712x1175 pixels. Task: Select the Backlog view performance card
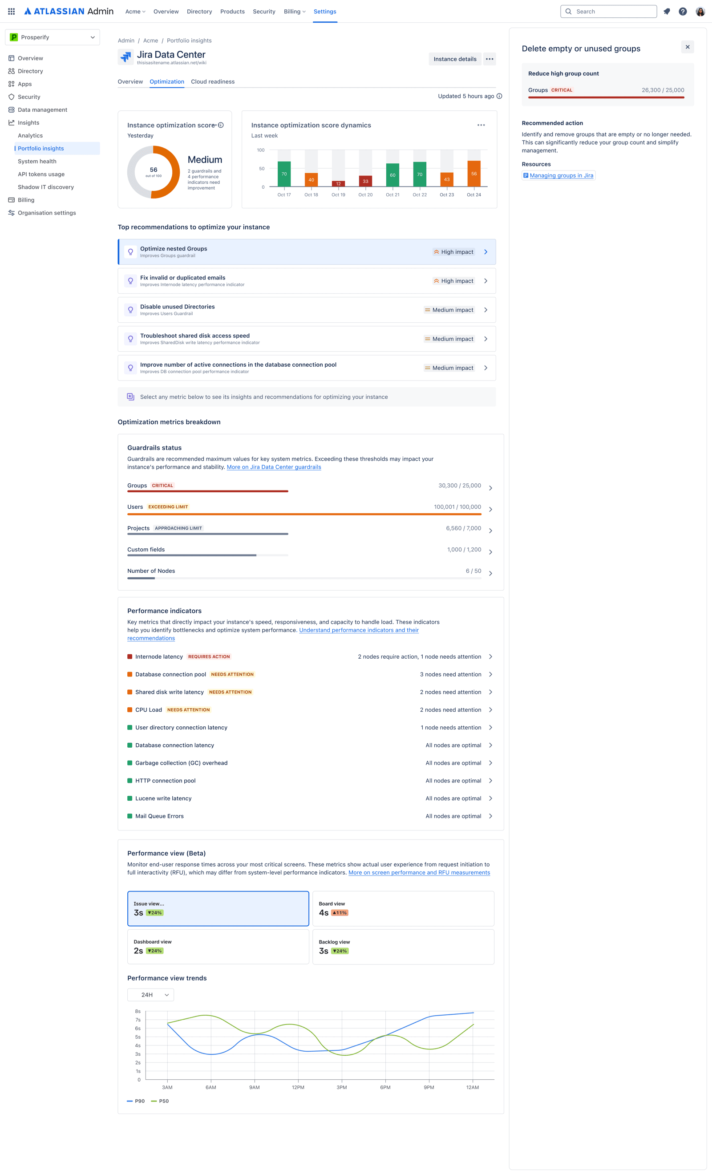(x=404, y=947)
